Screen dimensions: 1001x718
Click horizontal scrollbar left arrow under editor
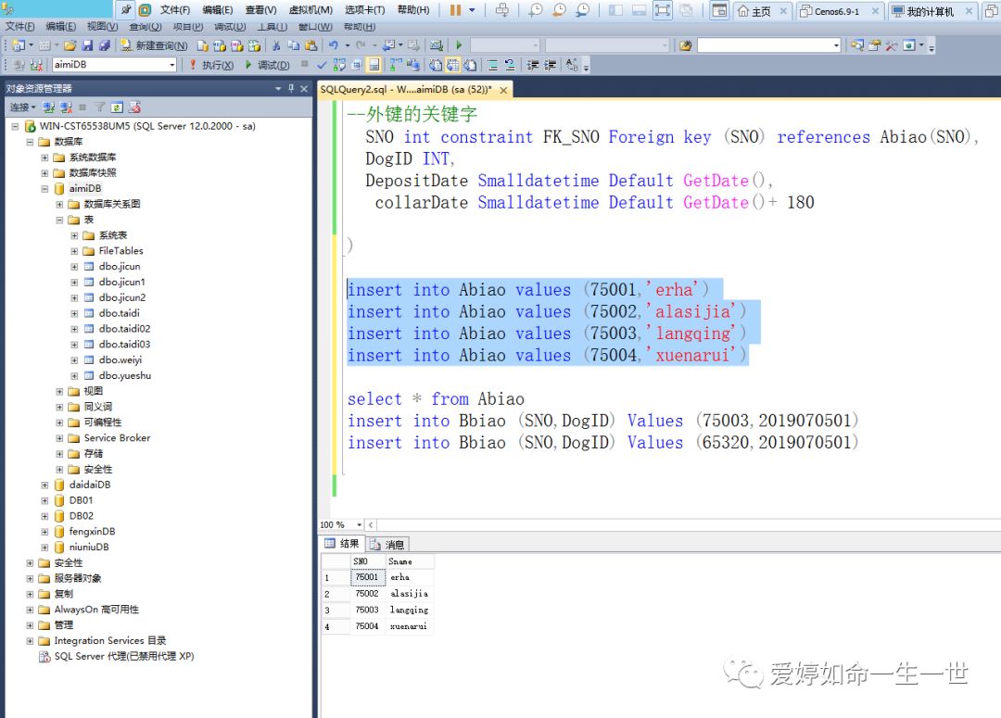coord(371,524)
